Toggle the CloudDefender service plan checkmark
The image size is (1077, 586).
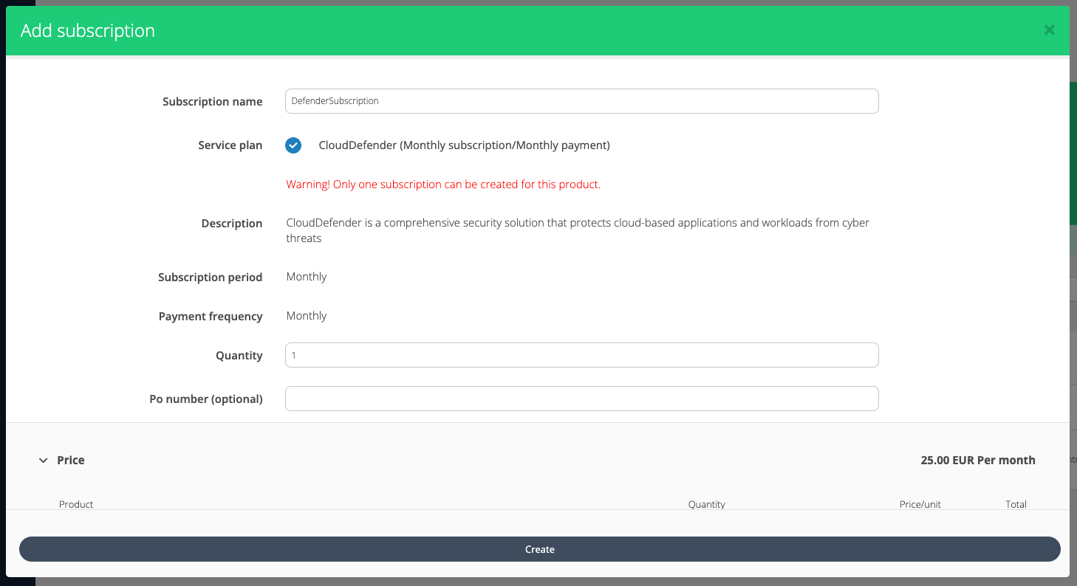tap(293, 145)
